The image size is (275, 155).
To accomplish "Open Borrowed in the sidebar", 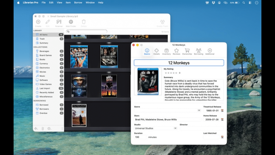I will [48, 105].
